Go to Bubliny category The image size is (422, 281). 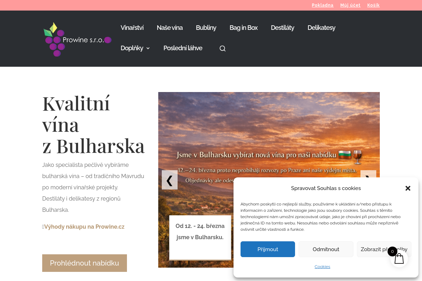[x=206, y=28]
